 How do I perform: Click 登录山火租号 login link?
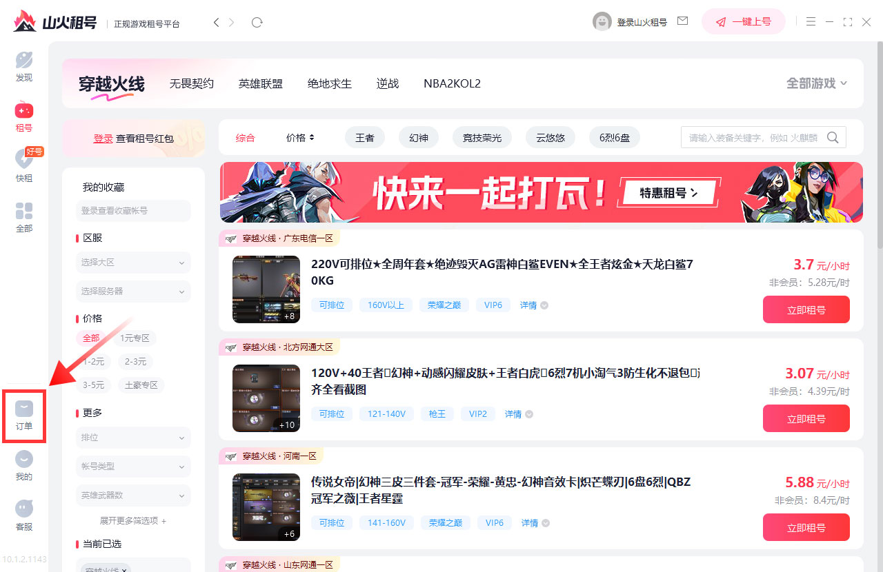coord(642,22)
